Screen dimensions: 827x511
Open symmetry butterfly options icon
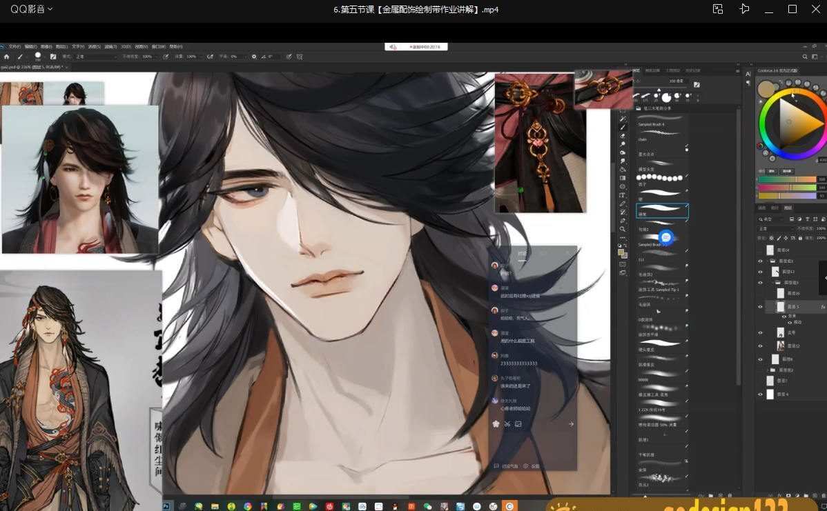300,57
